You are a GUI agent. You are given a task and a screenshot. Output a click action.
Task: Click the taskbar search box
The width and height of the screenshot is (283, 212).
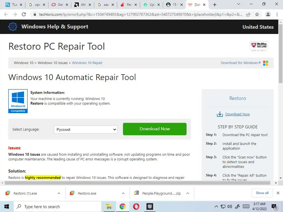pos(57,206)
